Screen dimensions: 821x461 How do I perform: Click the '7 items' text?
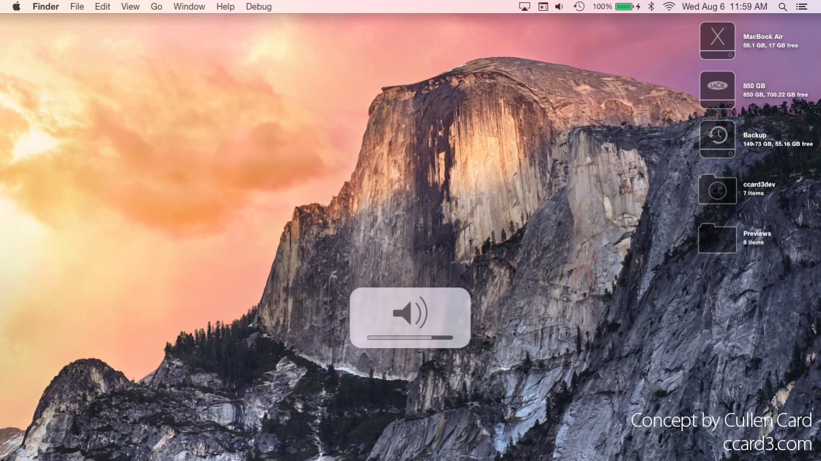[x=754, y=194]
